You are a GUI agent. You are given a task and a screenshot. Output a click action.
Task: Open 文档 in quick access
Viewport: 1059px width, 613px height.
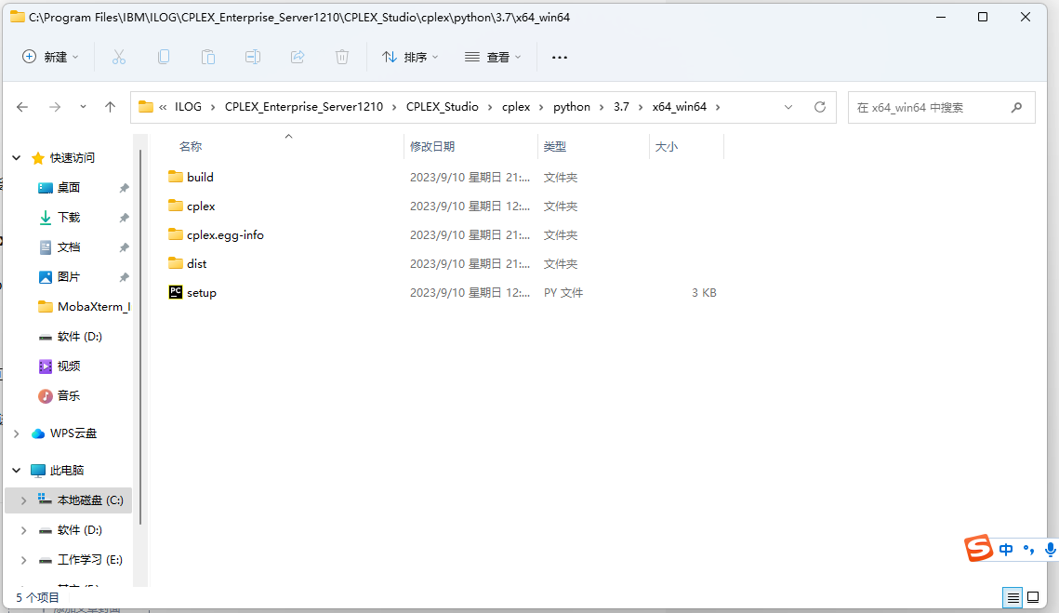coord(68,247)
